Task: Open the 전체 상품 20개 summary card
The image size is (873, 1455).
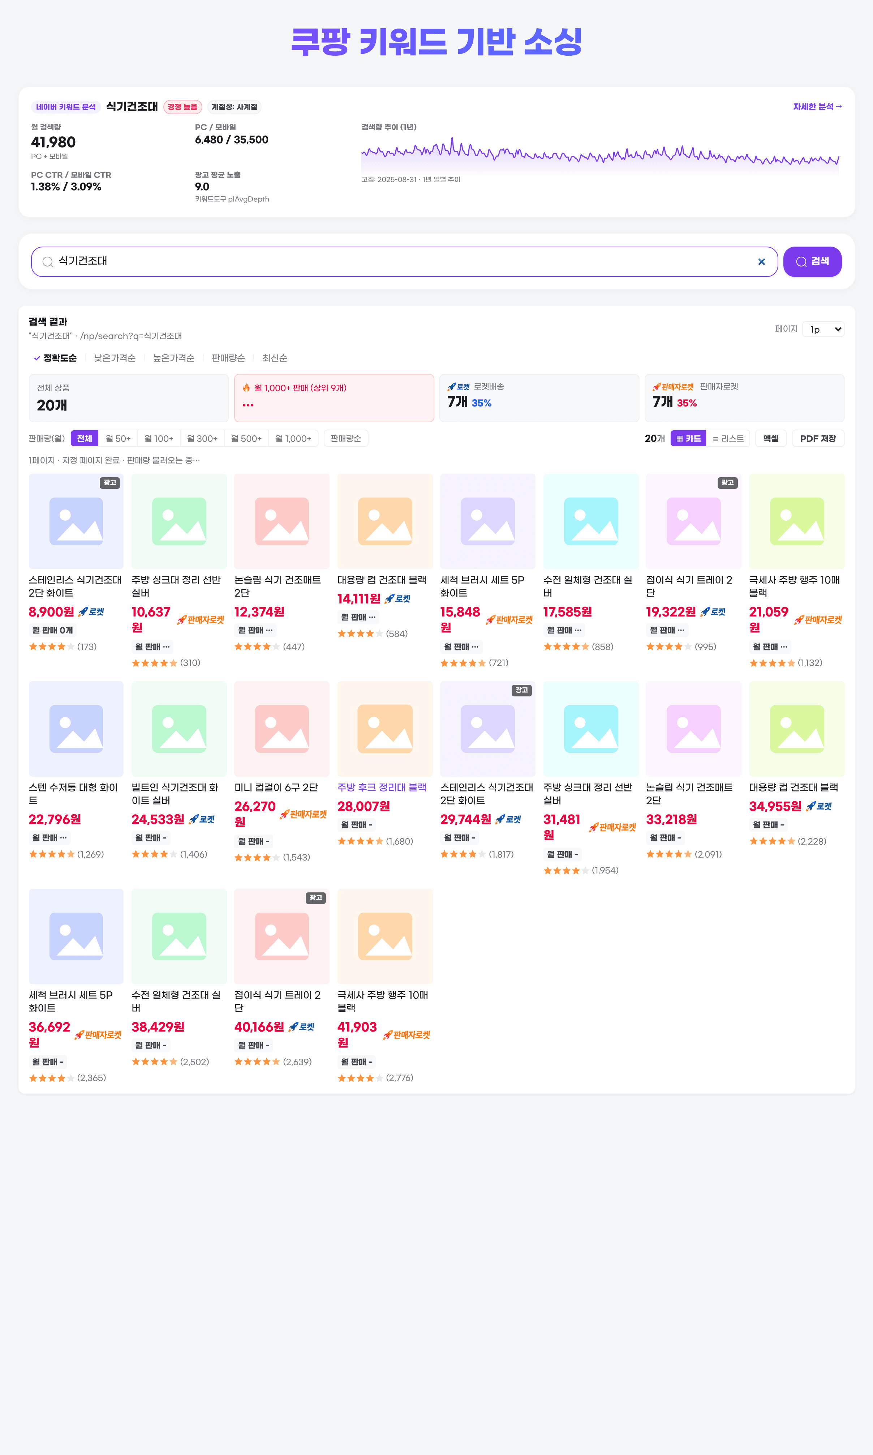Action: pos(129,398)
